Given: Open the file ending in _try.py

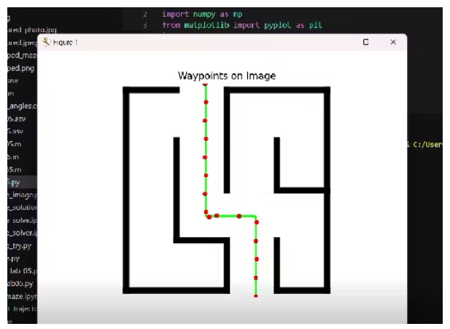Looking at the screenshot, I should 19,246.
